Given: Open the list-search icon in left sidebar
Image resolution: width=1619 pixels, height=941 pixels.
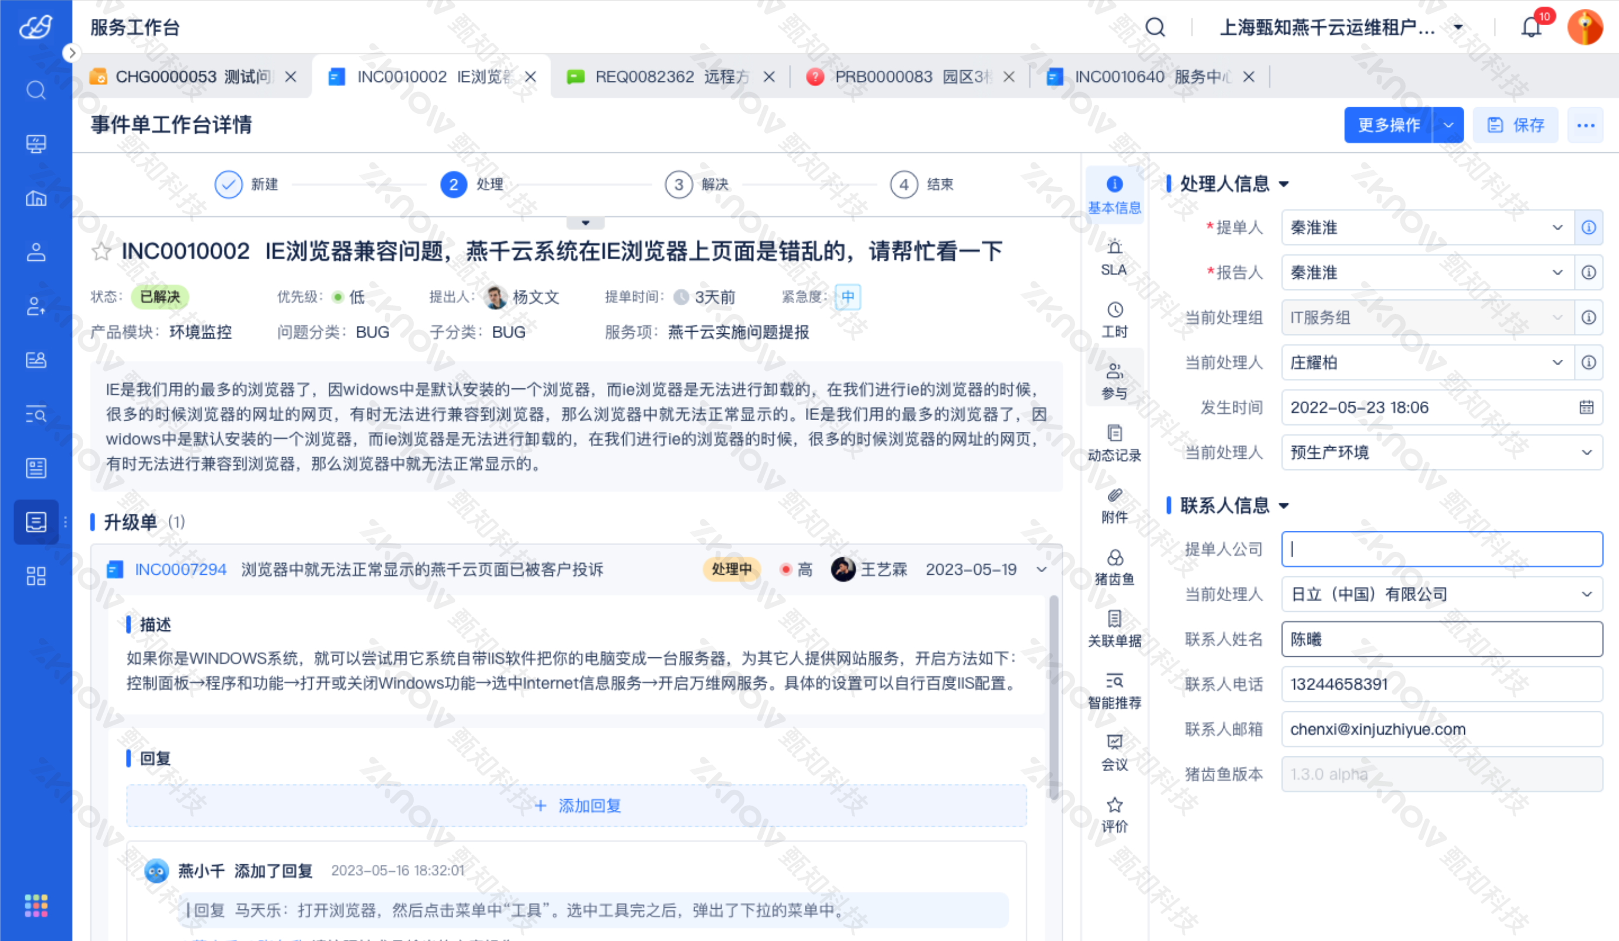Looking at the screenshot, I should click(x=36, y=414).
